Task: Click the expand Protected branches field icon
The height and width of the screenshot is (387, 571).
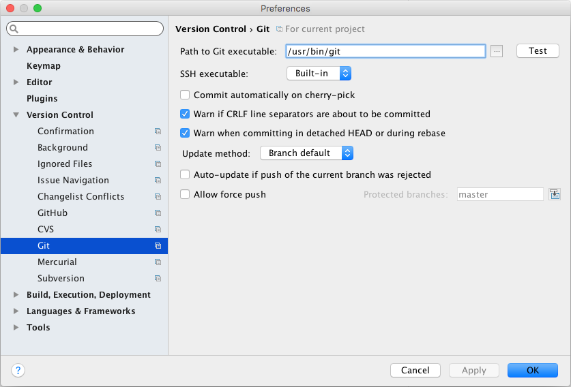Action: point(554,194)
